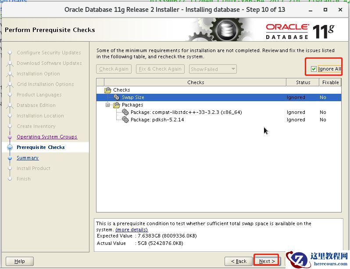Click the Packages folder icon

(117, 105)
